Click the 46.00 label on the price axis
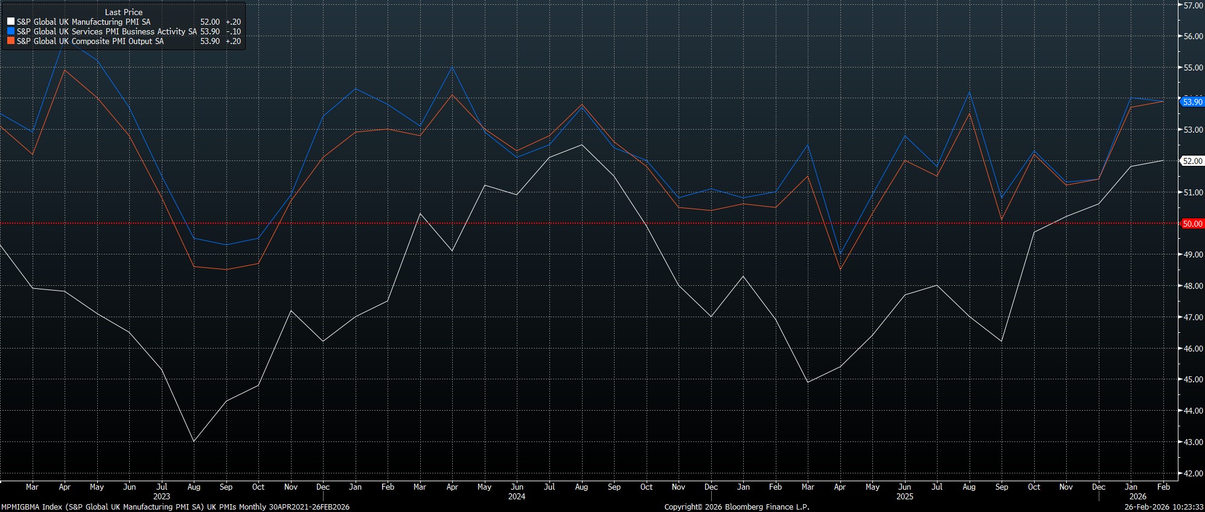1205x512 pixels. 1193,349
